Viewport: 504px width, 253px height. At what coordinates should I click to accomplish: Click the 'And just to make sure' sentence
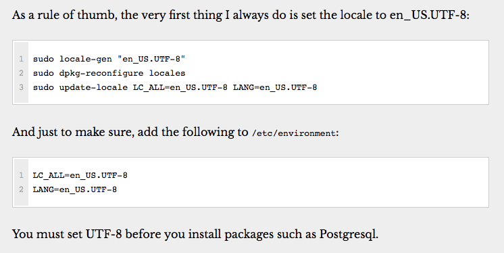click(x=176, y=133)
